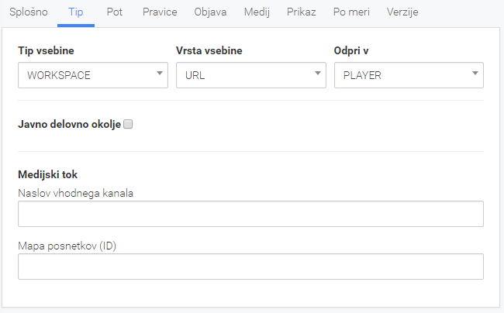Click the Medijski tok section heading

click(x=47, y=174)
